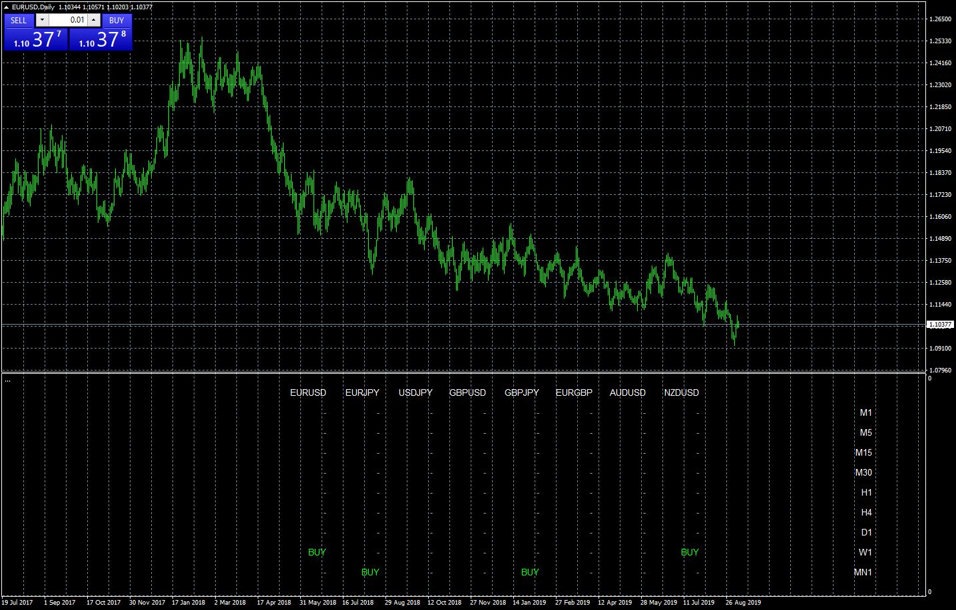Collapse one-click trading panel via small triangle
Image resolution: width=956 pixels, height=610 pixels.
tap(6, 7)
